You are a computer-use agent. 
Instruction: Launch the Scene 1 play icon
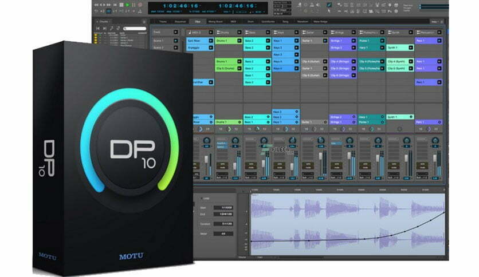(x=176, y=41)
